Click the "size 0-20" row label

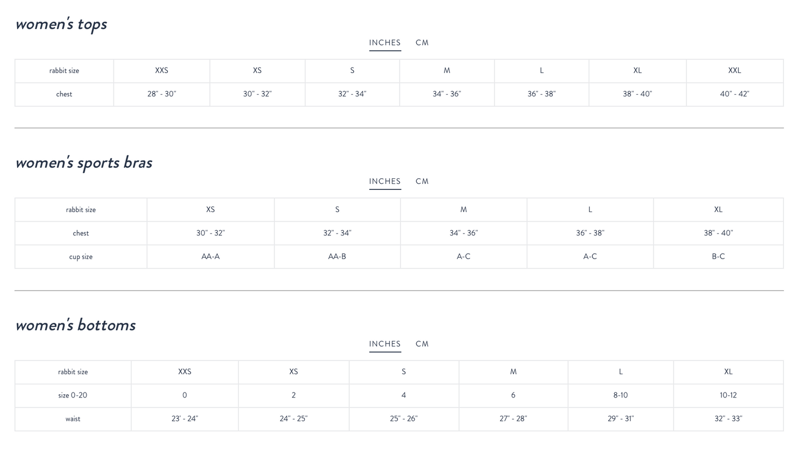tap(73, 395)
